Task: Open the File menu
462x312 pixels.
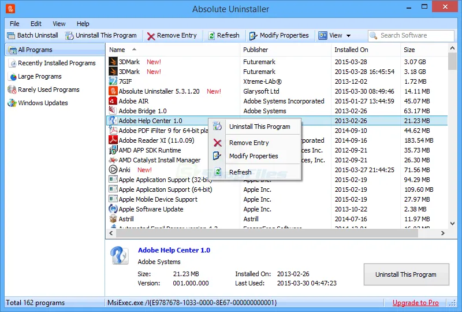Action: pyautogui.click(x=14, y=24)
